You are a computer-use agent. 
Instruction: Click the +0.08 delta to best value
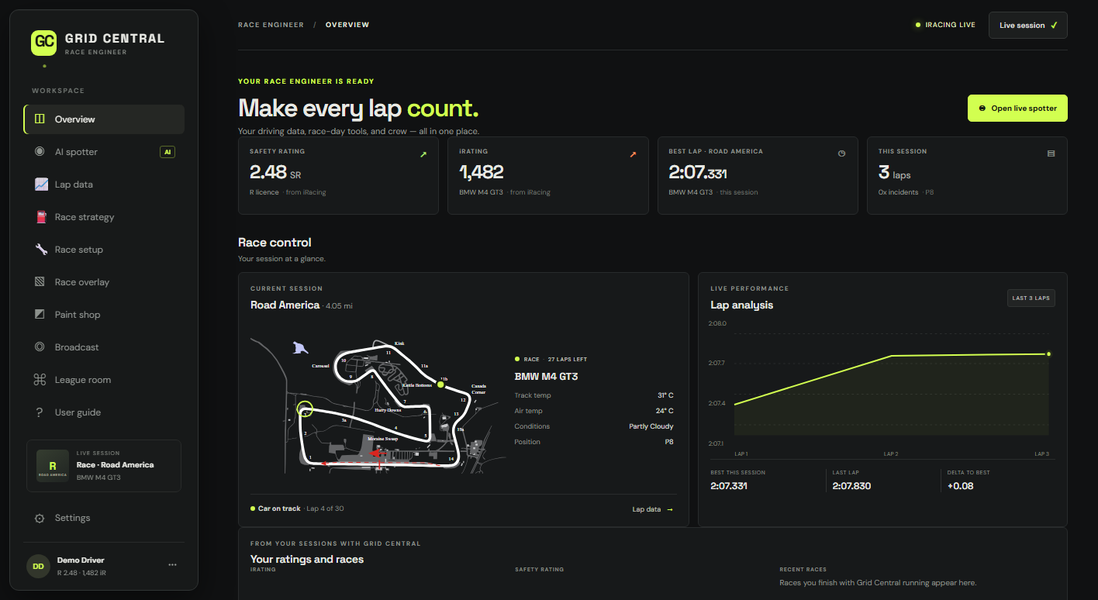[x=960, y=486]
